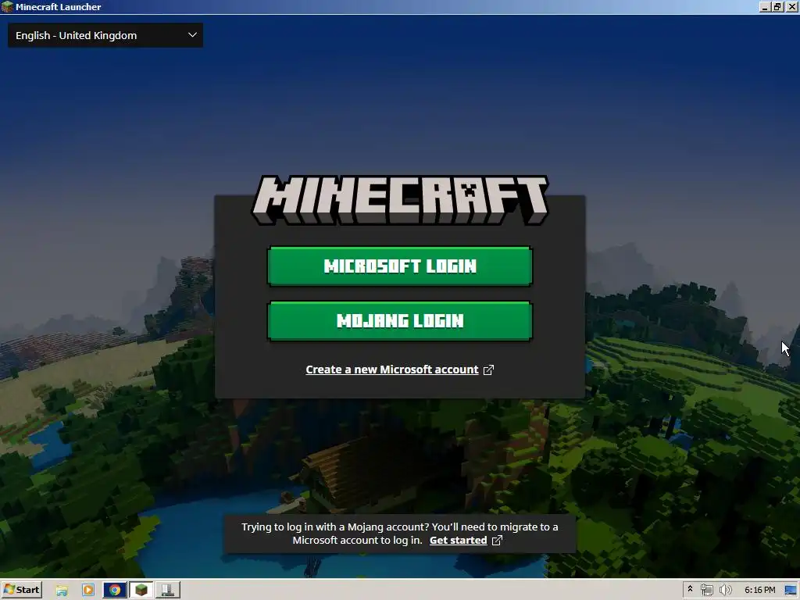Image resolution: width=800 pixels, height=600 pixels.
Task: Click the Microsoft Login button
Action: point(400,266)
